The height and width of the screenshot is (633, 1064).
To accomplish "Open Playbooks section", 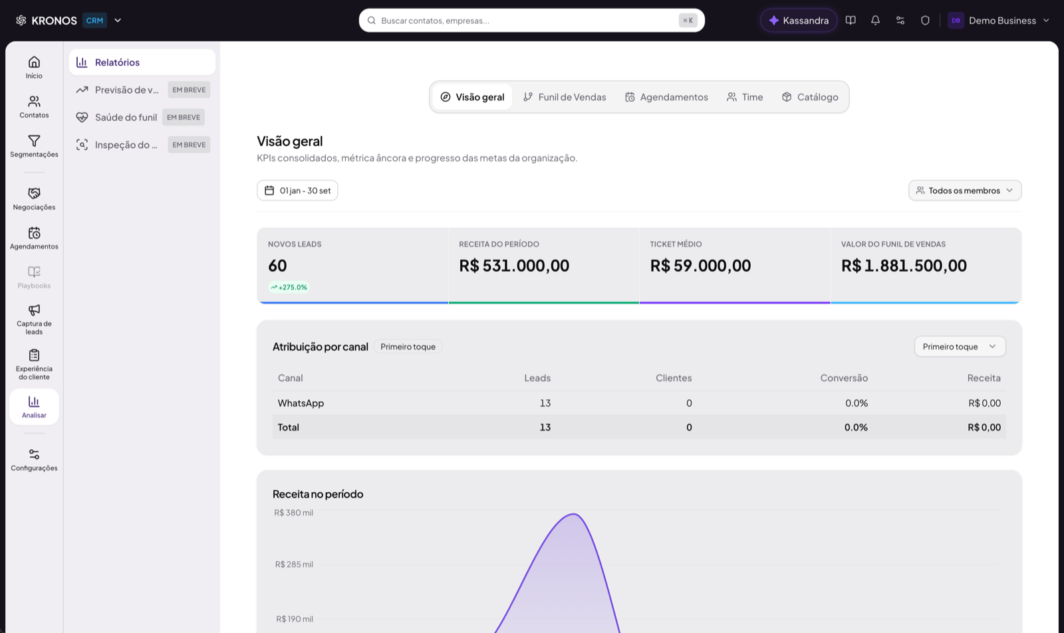I will click(x=34, y=277).
